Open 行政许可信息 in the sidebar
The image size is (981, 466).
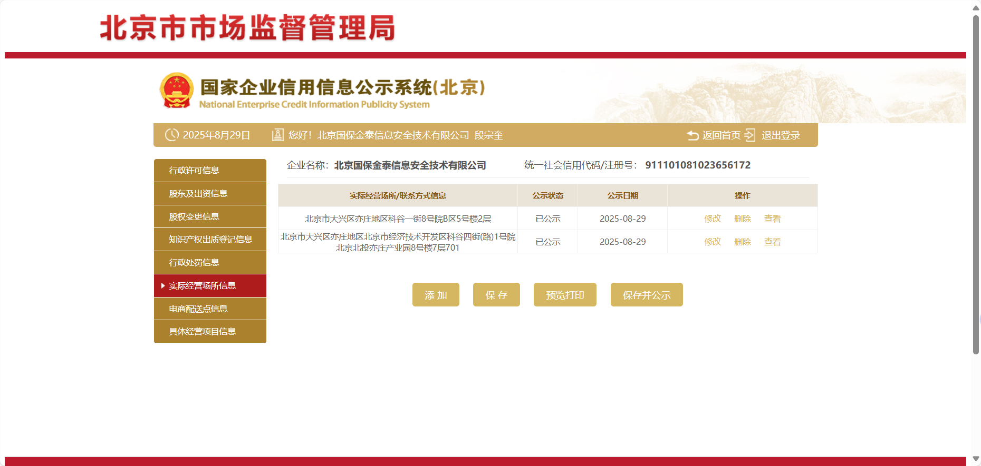click(x=210, y=171)
